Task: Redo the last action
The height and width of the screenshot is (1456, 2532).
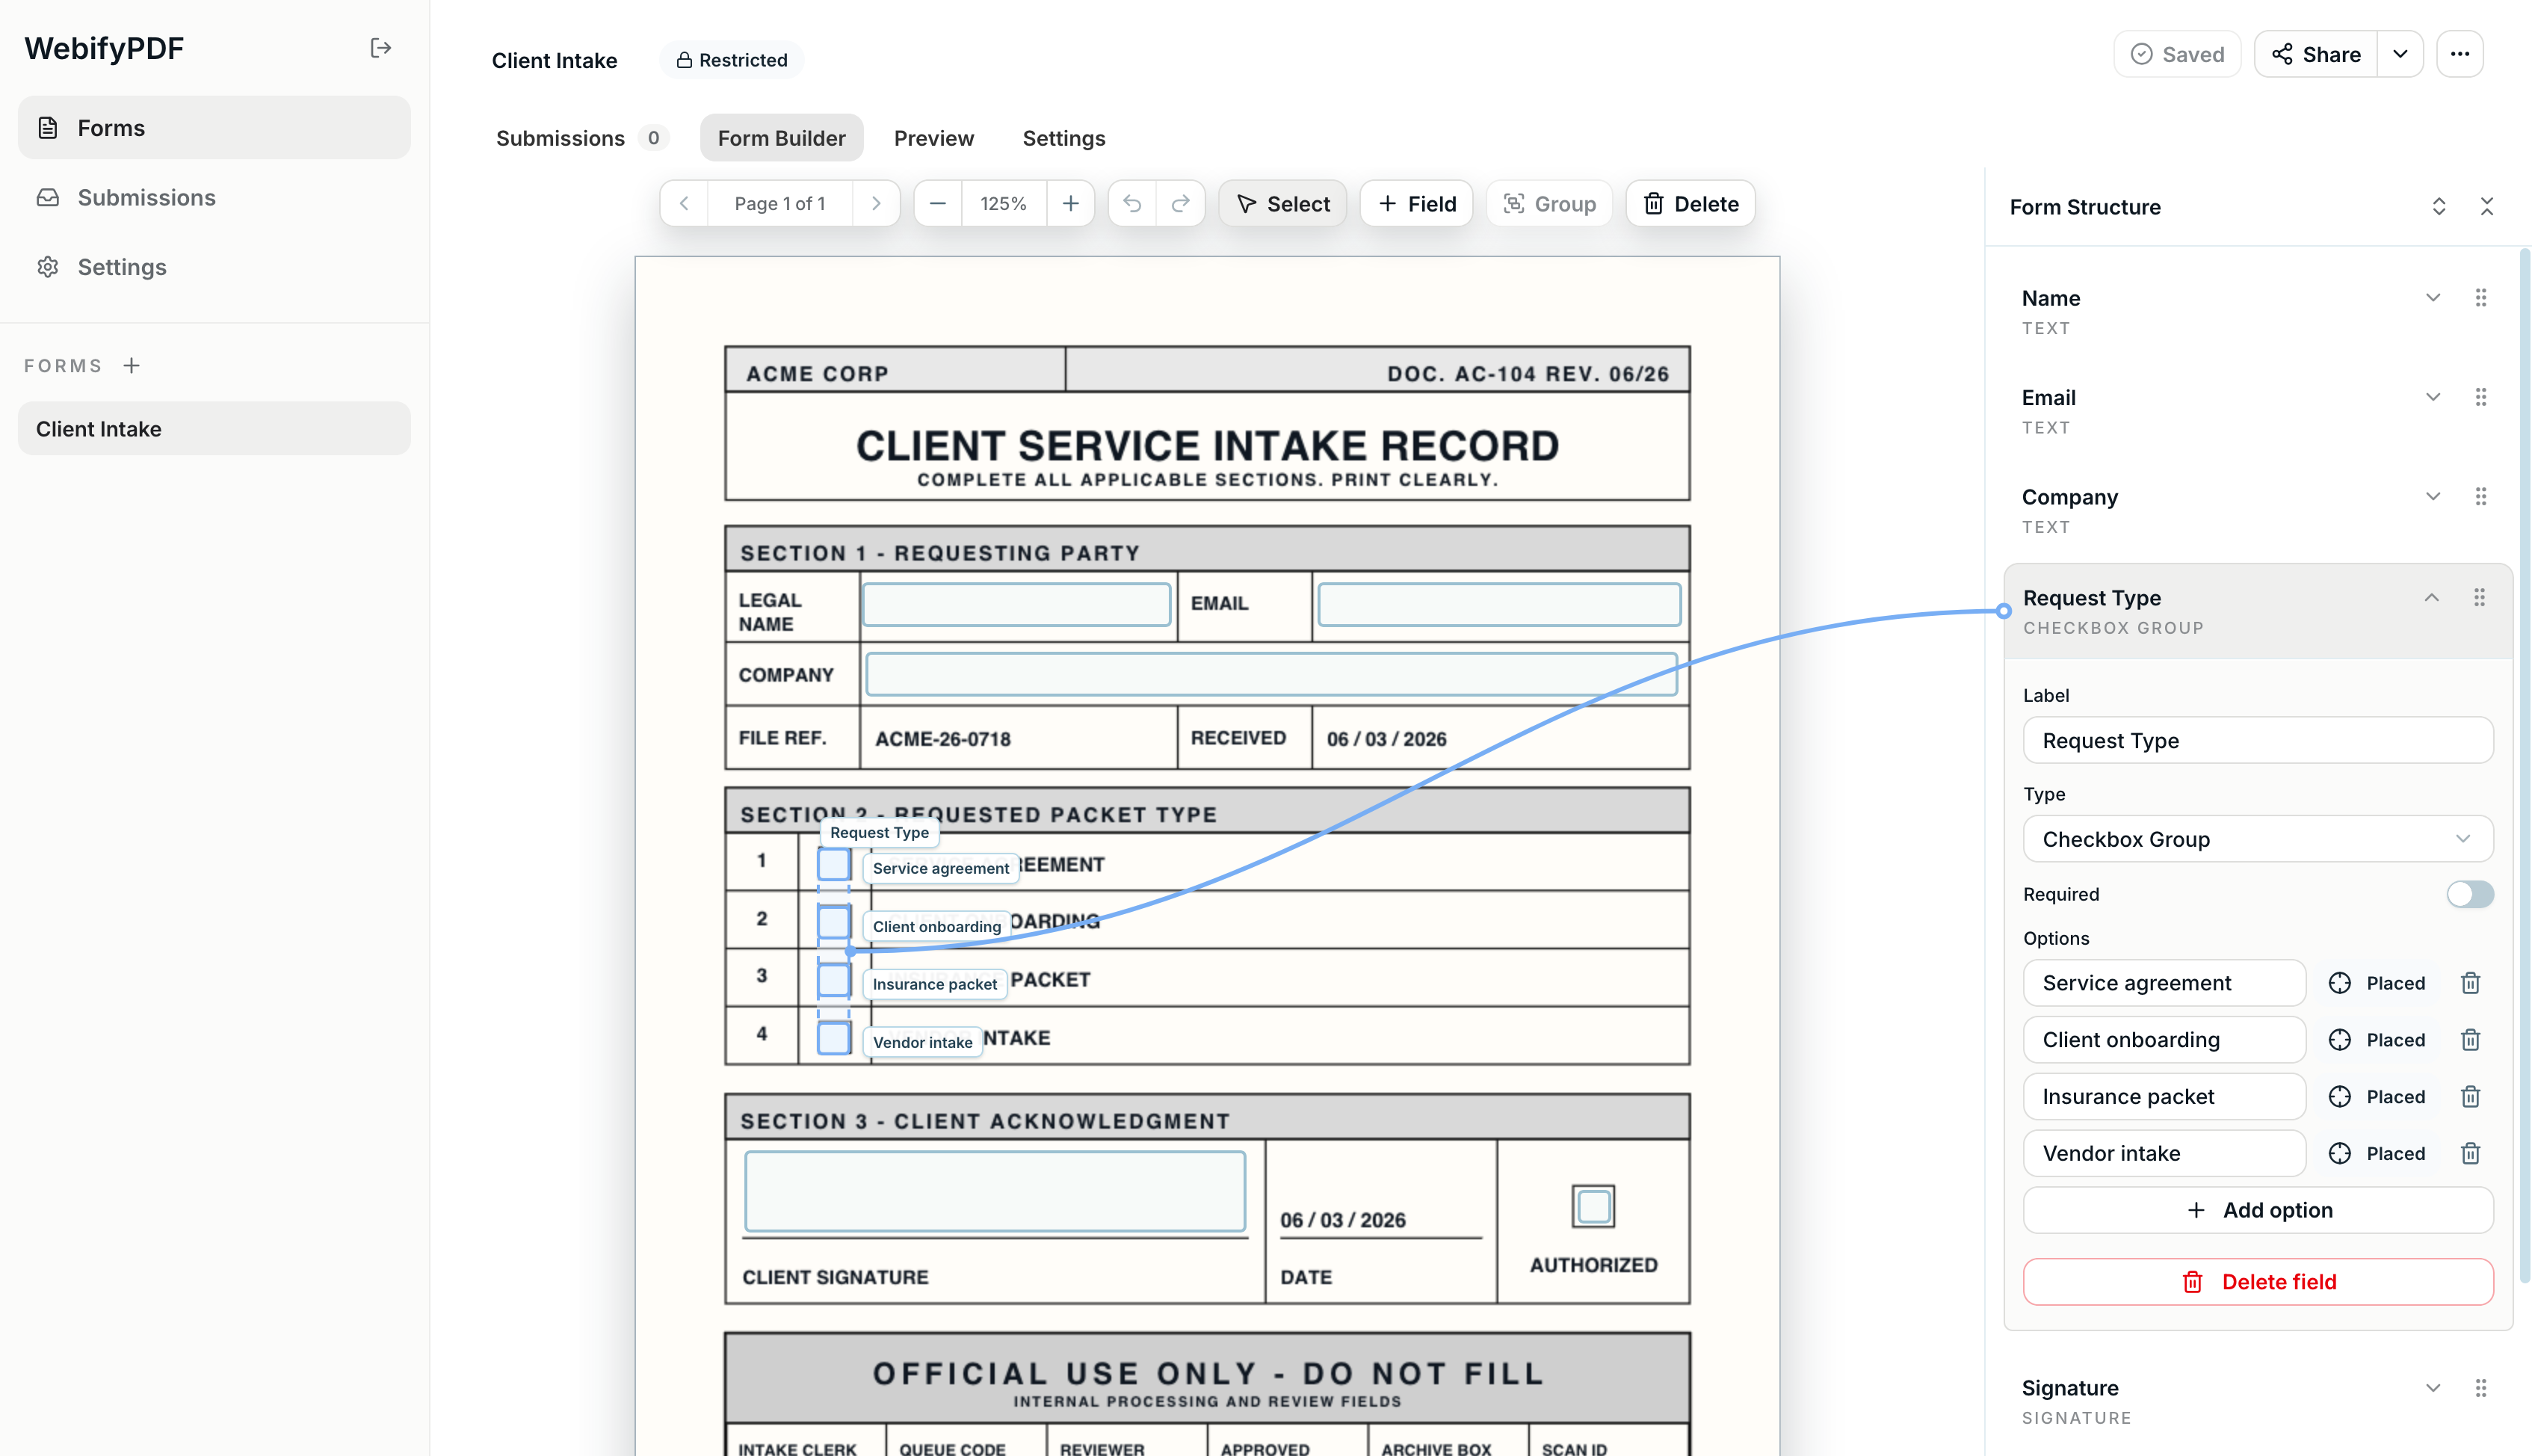Action: click(x=1179, y=204)
